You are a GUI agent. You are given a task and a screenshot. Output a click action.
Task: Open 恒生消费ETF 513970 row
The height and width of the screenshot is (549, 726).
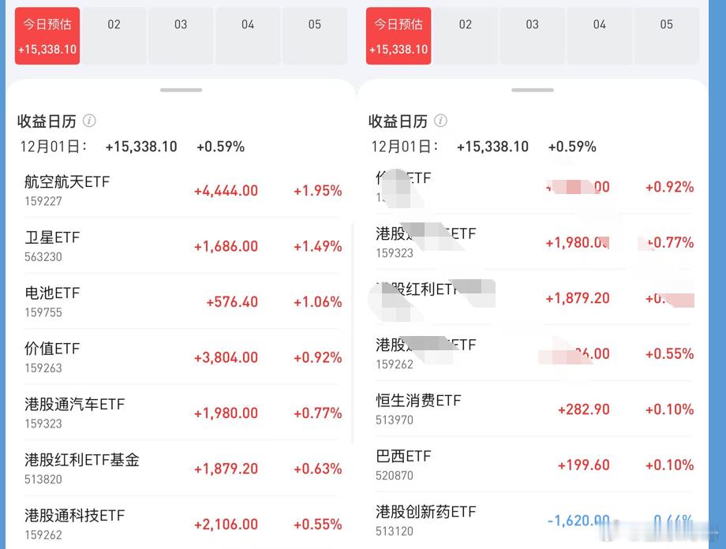coord(533,409)
